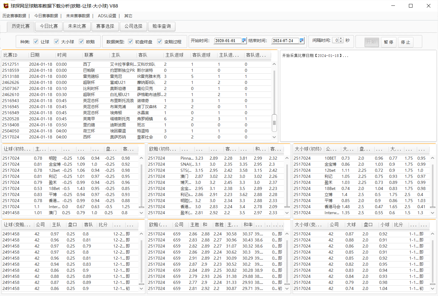The height and width of the screenshot is (296, 438).
Task: Toggle the 欧赔 checkbox
Action: pos(81,42)
